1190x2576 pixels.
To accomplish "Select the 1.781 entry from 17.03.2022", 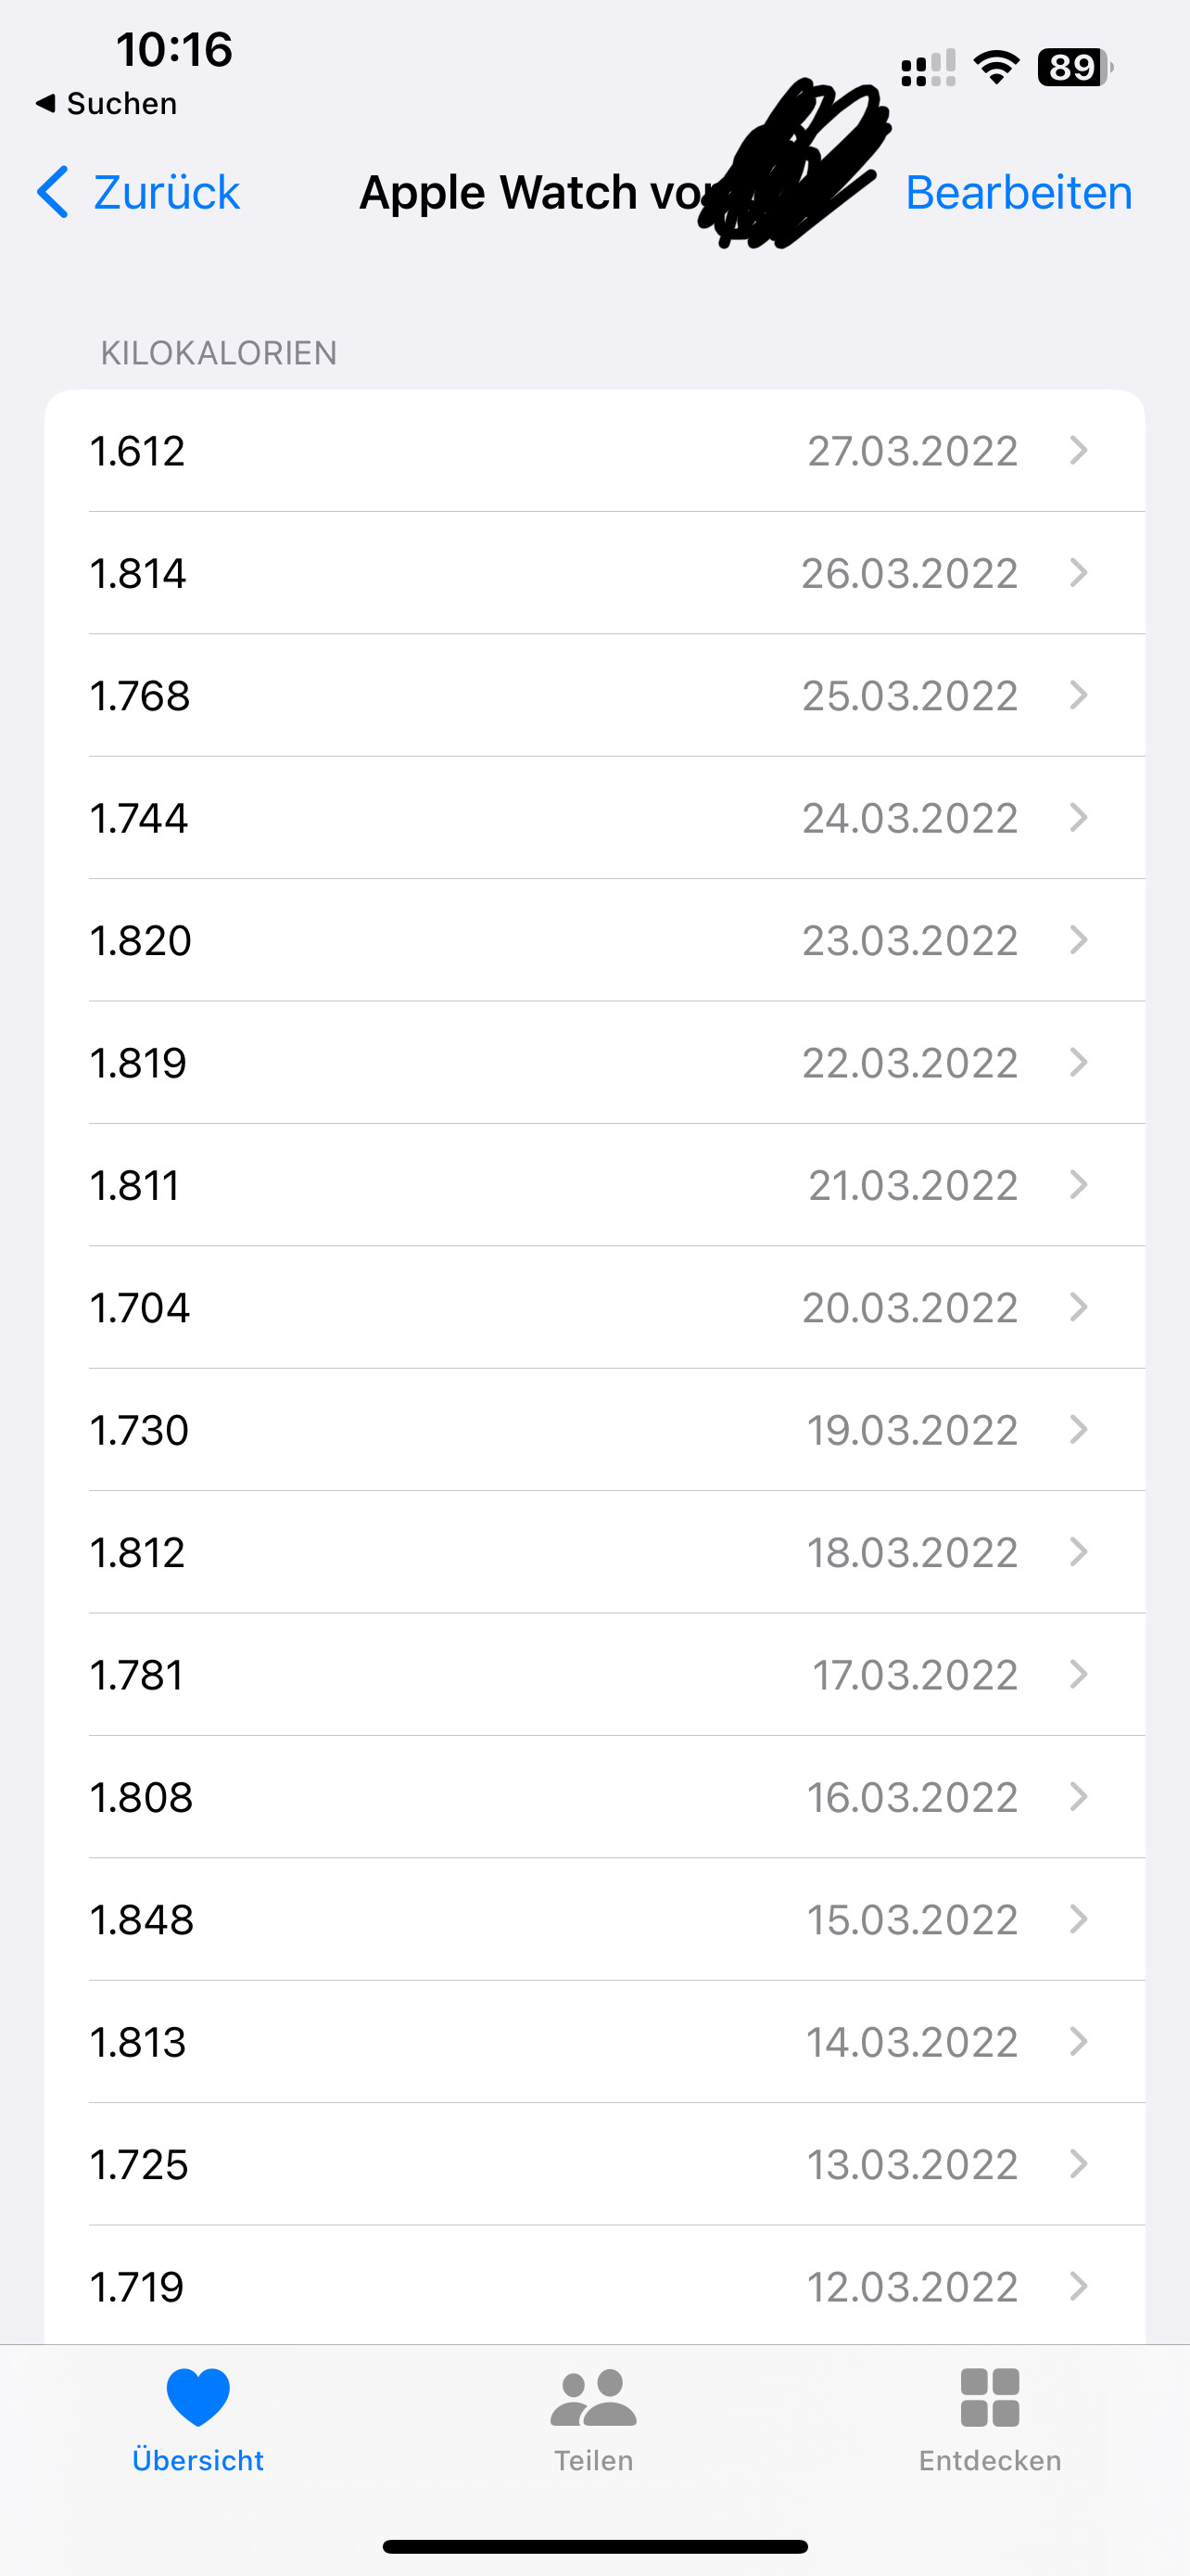I will tap(594, 1675).
